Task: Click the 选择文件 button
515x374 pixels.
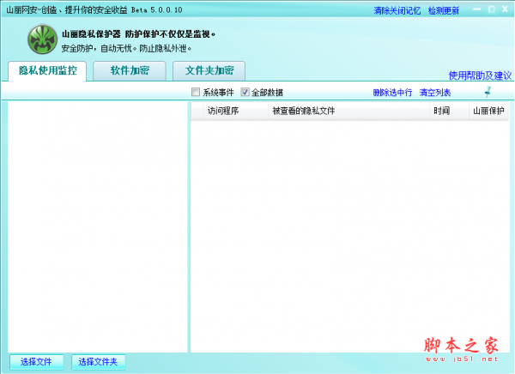Action: coord(36,362)
